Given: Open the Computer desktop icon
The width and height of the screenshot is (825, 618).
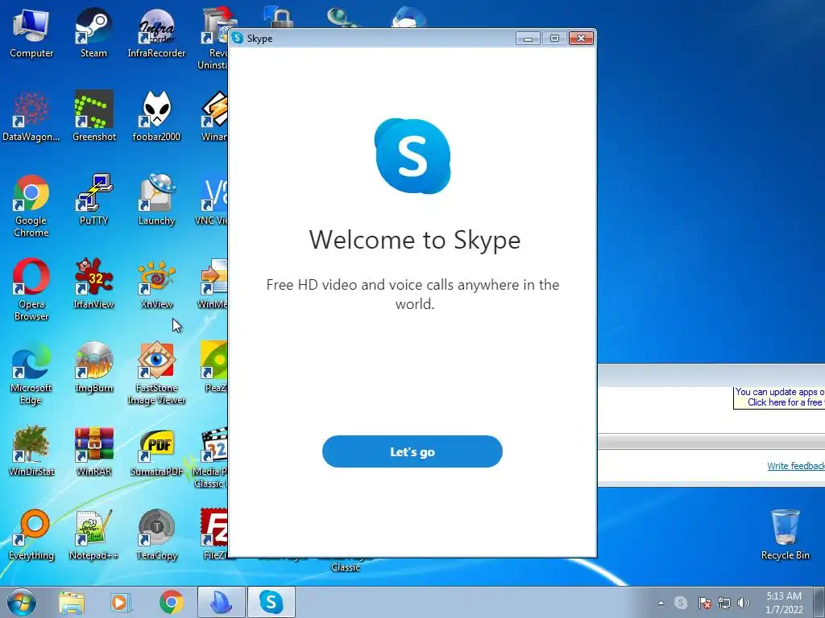Looking at the screenshot, I should click(31, 32).
